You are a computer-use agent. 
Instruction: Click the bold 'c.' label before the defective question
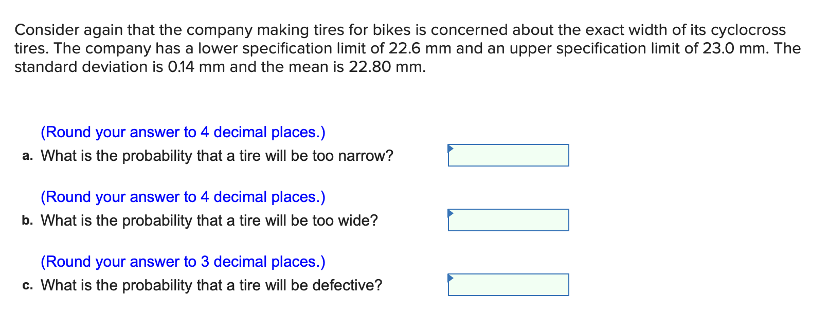click(28, 285)
